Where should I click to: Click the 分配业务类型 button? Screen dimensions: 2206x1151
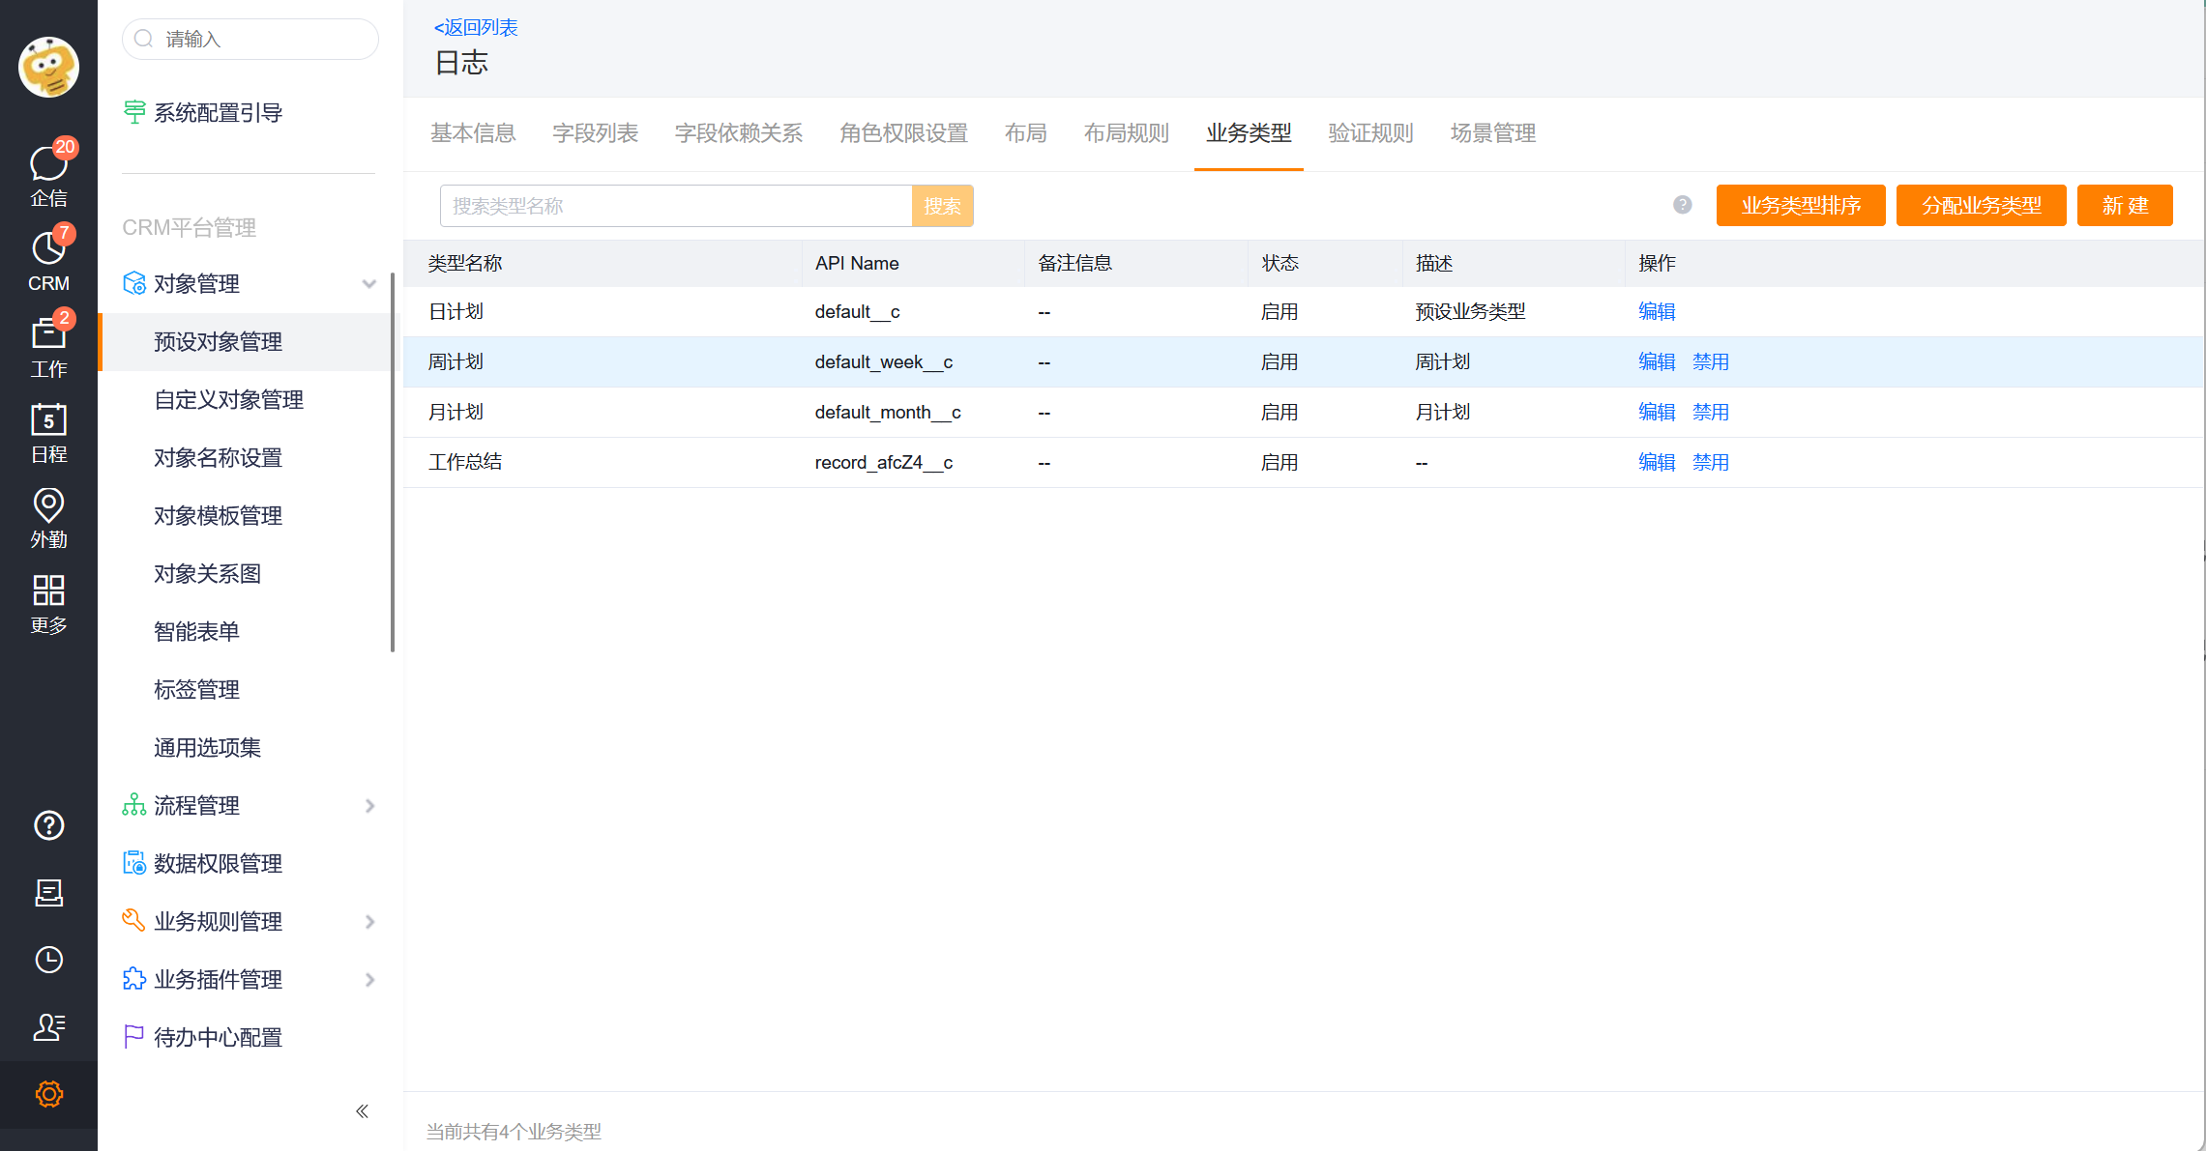(x=1982, y=205)
